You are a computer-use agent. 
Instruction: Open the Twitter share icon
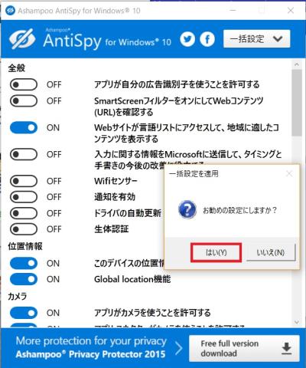187,39
